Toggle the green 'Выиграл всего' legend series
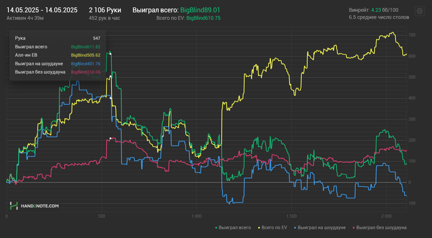This screenshot has width=432, height=238. coord(233,227)
